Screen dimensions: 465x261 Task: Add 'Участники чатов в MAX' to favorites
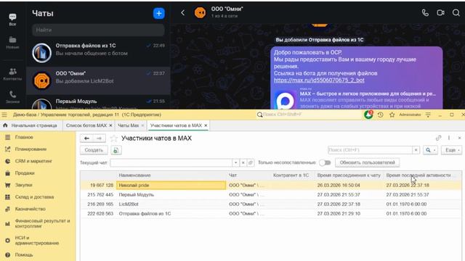(114, 138)
